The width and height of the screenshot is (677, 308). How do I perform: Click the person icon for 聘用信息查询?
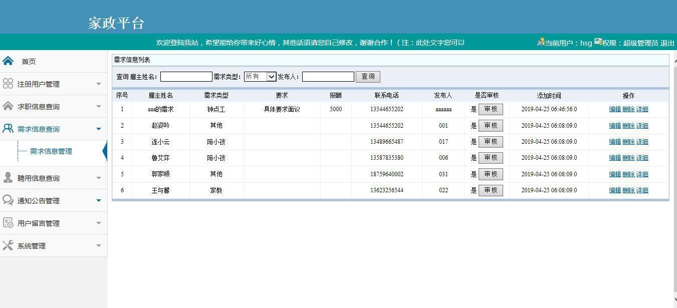click(8, 178)
